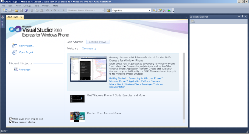Screen dimensions: 249x134
Task: Click the Paste toolbar icon
Action: pos(41,11)
